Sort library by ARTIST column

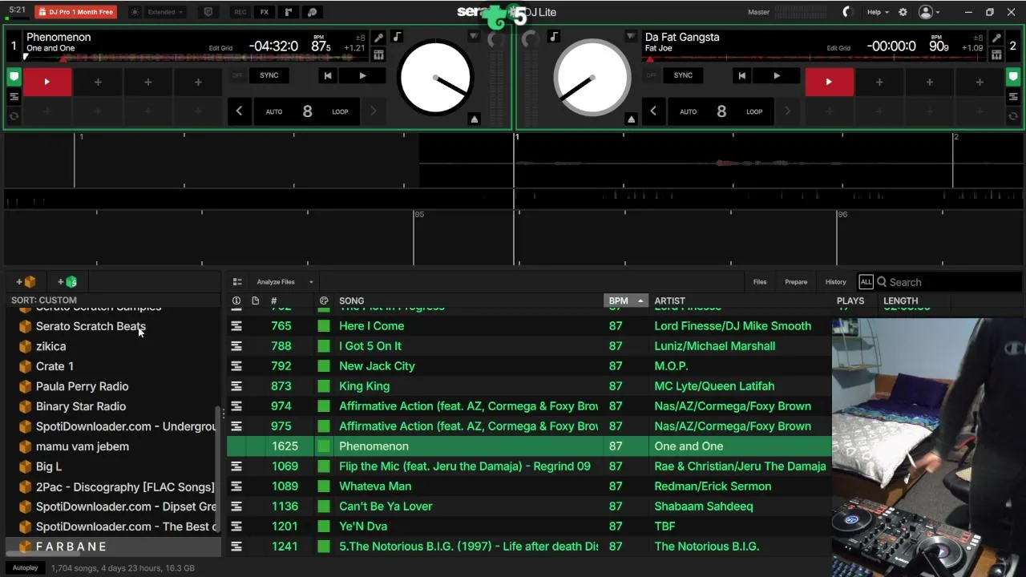pos(669,301)
